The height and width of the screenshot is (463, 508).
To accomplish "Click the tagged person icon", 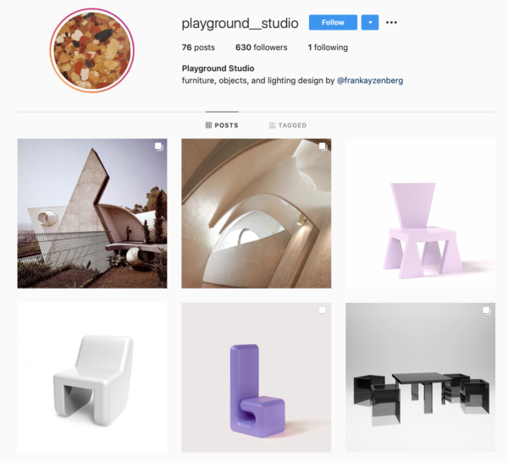I will (x=272, y=125).
